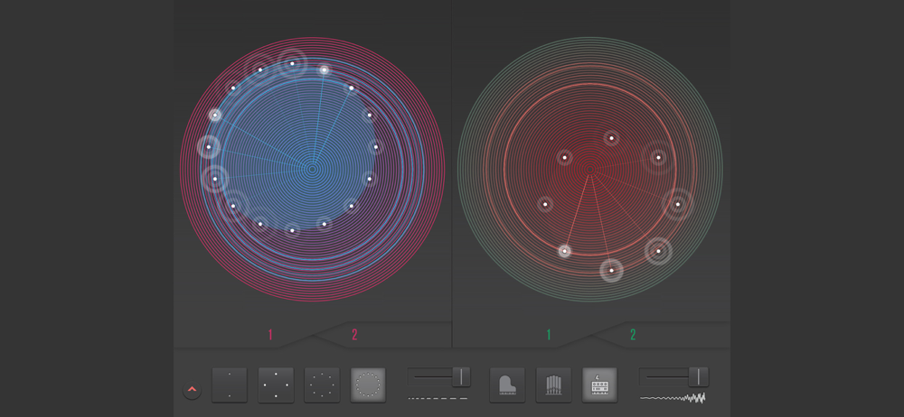Image resolution: width=904 pixels, height=417 pixels.
Task: Click the lower-left note dot in right circle
Action: pyautogui.click(x=564, y=251)
